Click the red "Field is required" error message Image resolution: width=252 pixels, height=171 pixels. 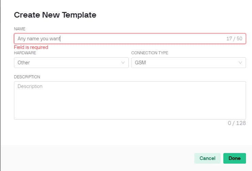pos(31,47)
